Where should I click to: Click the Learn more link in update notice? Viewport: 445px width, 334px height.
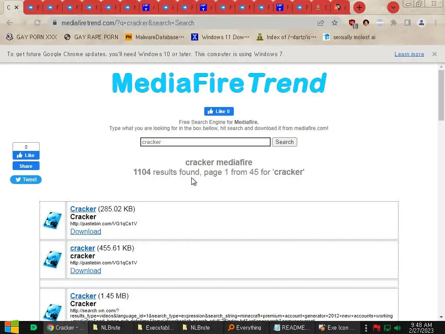pyautogui.click(x=409, y=54)
